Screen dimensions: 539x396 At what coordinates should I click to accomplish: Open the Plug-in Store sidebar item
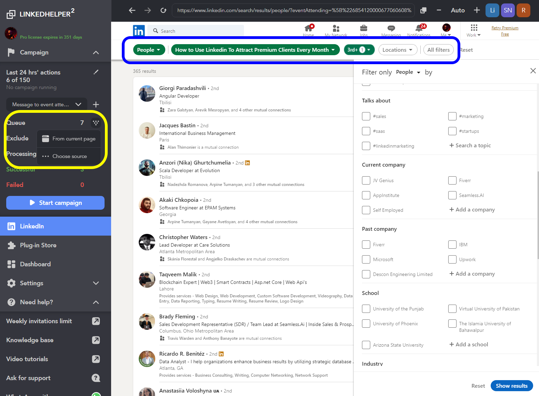click(56, 245)
